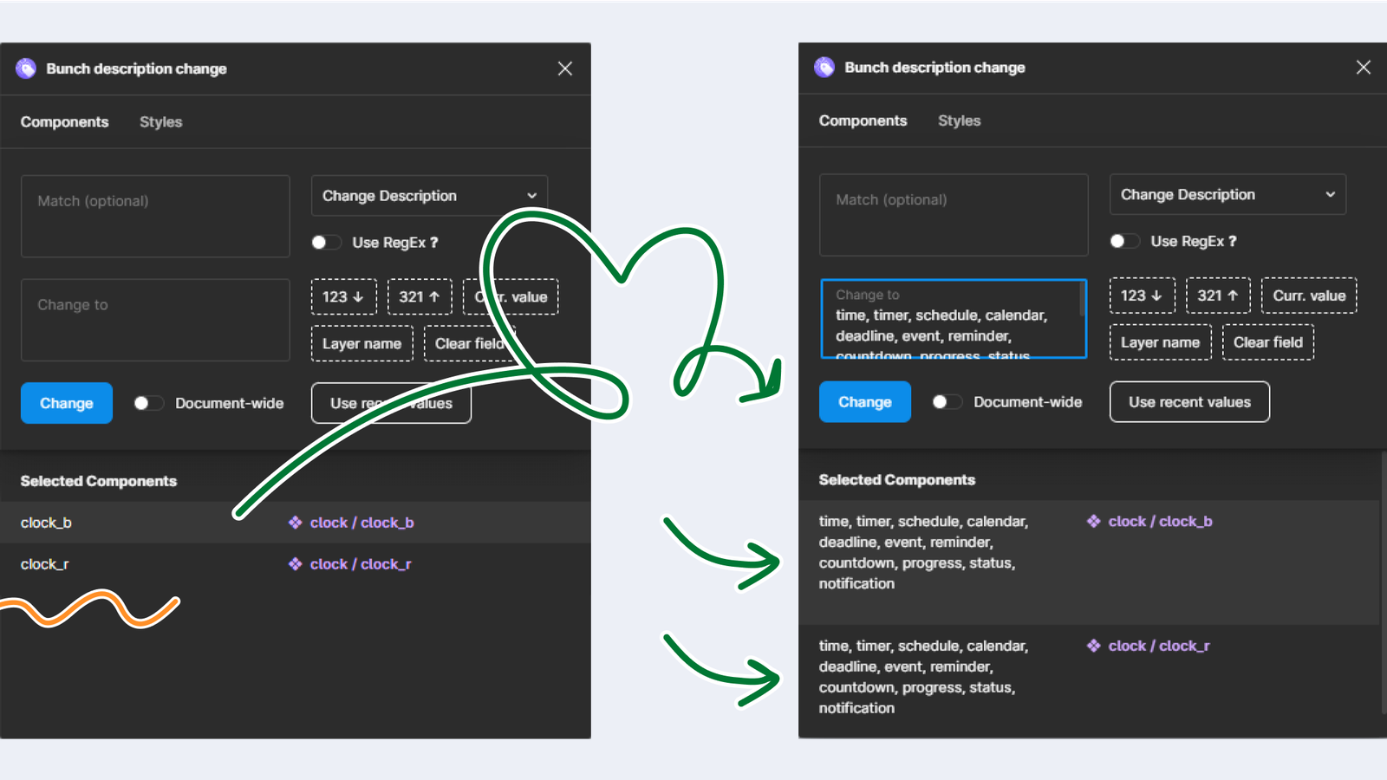Toggle Use RegEx switch in right window

[1124, 241]
